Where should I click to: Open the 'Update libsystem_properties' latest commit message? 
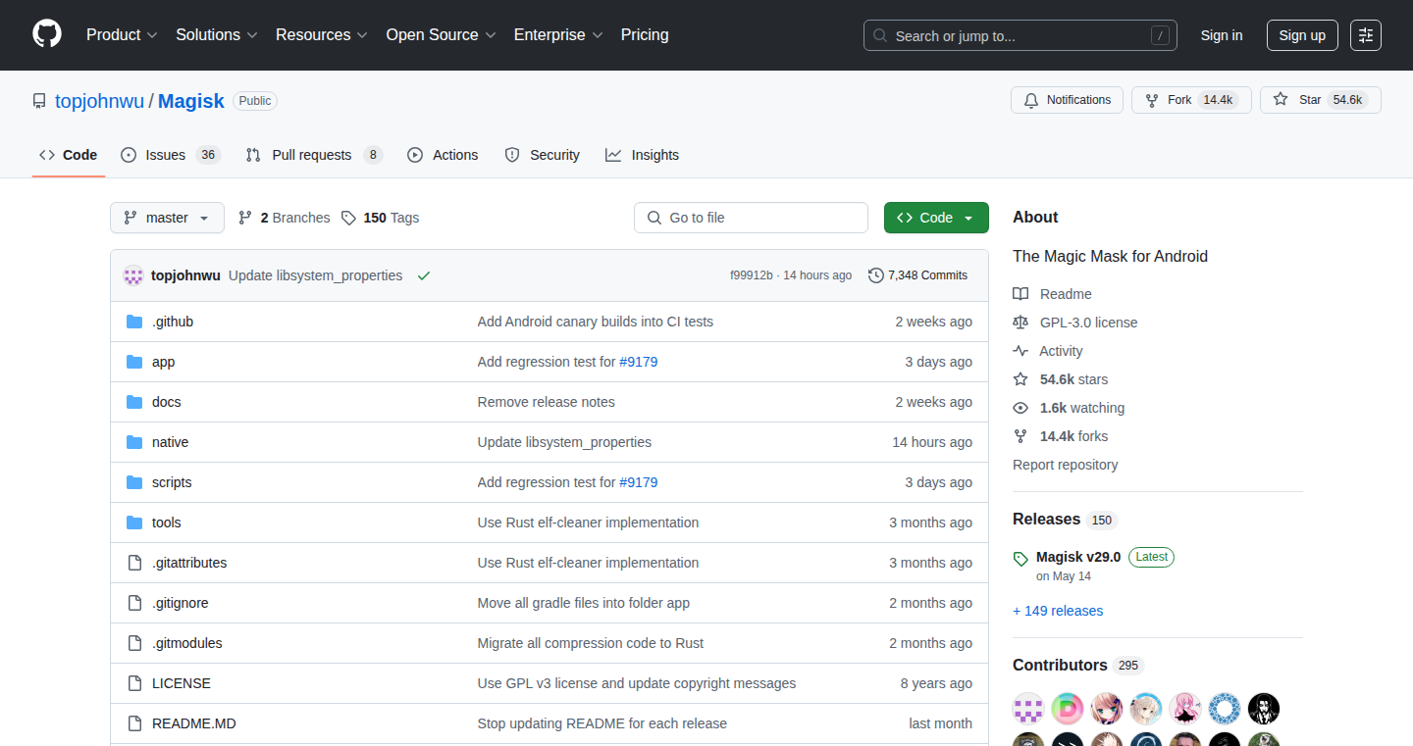coord(316,275)
